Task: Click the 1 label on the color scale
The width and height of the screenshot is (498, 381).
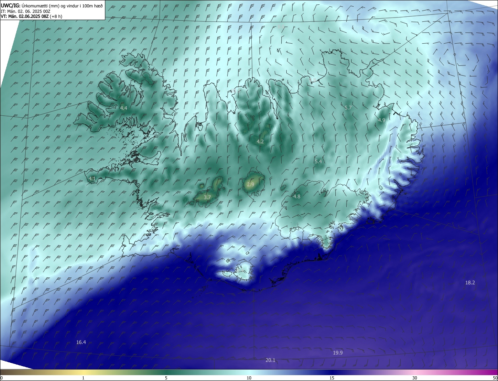Action: (x=83, y=378)
